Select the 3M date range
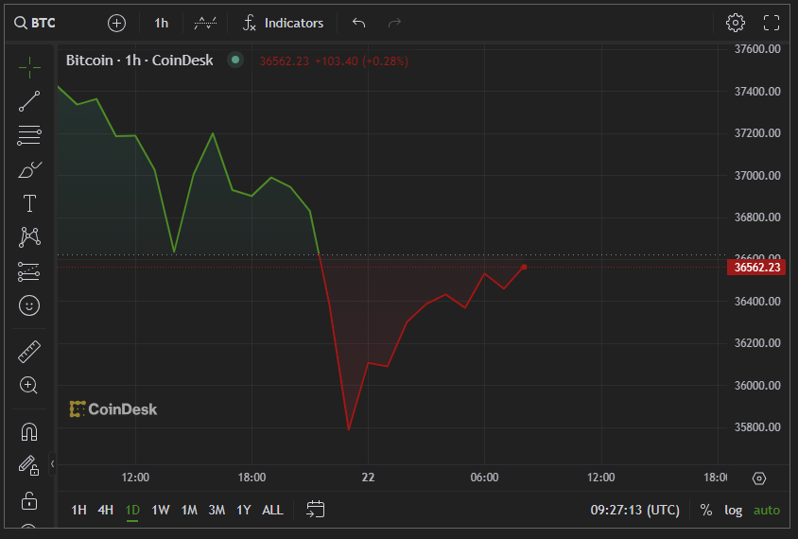This screenshot has height=539, width=798. click(217, 510)
